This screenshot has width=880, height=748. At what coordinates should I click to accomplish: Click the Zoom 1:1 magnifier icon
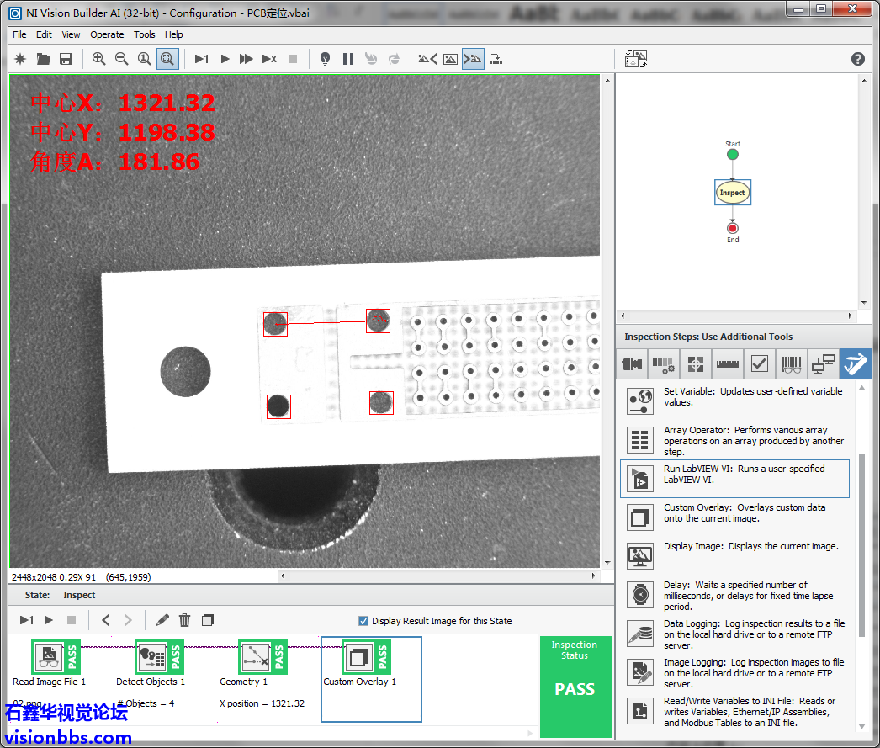pos(144,59)
